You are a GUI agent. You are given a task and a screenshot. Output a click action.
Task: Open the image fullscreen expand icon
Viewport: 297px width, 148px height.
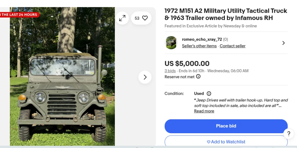coord(122,18)
